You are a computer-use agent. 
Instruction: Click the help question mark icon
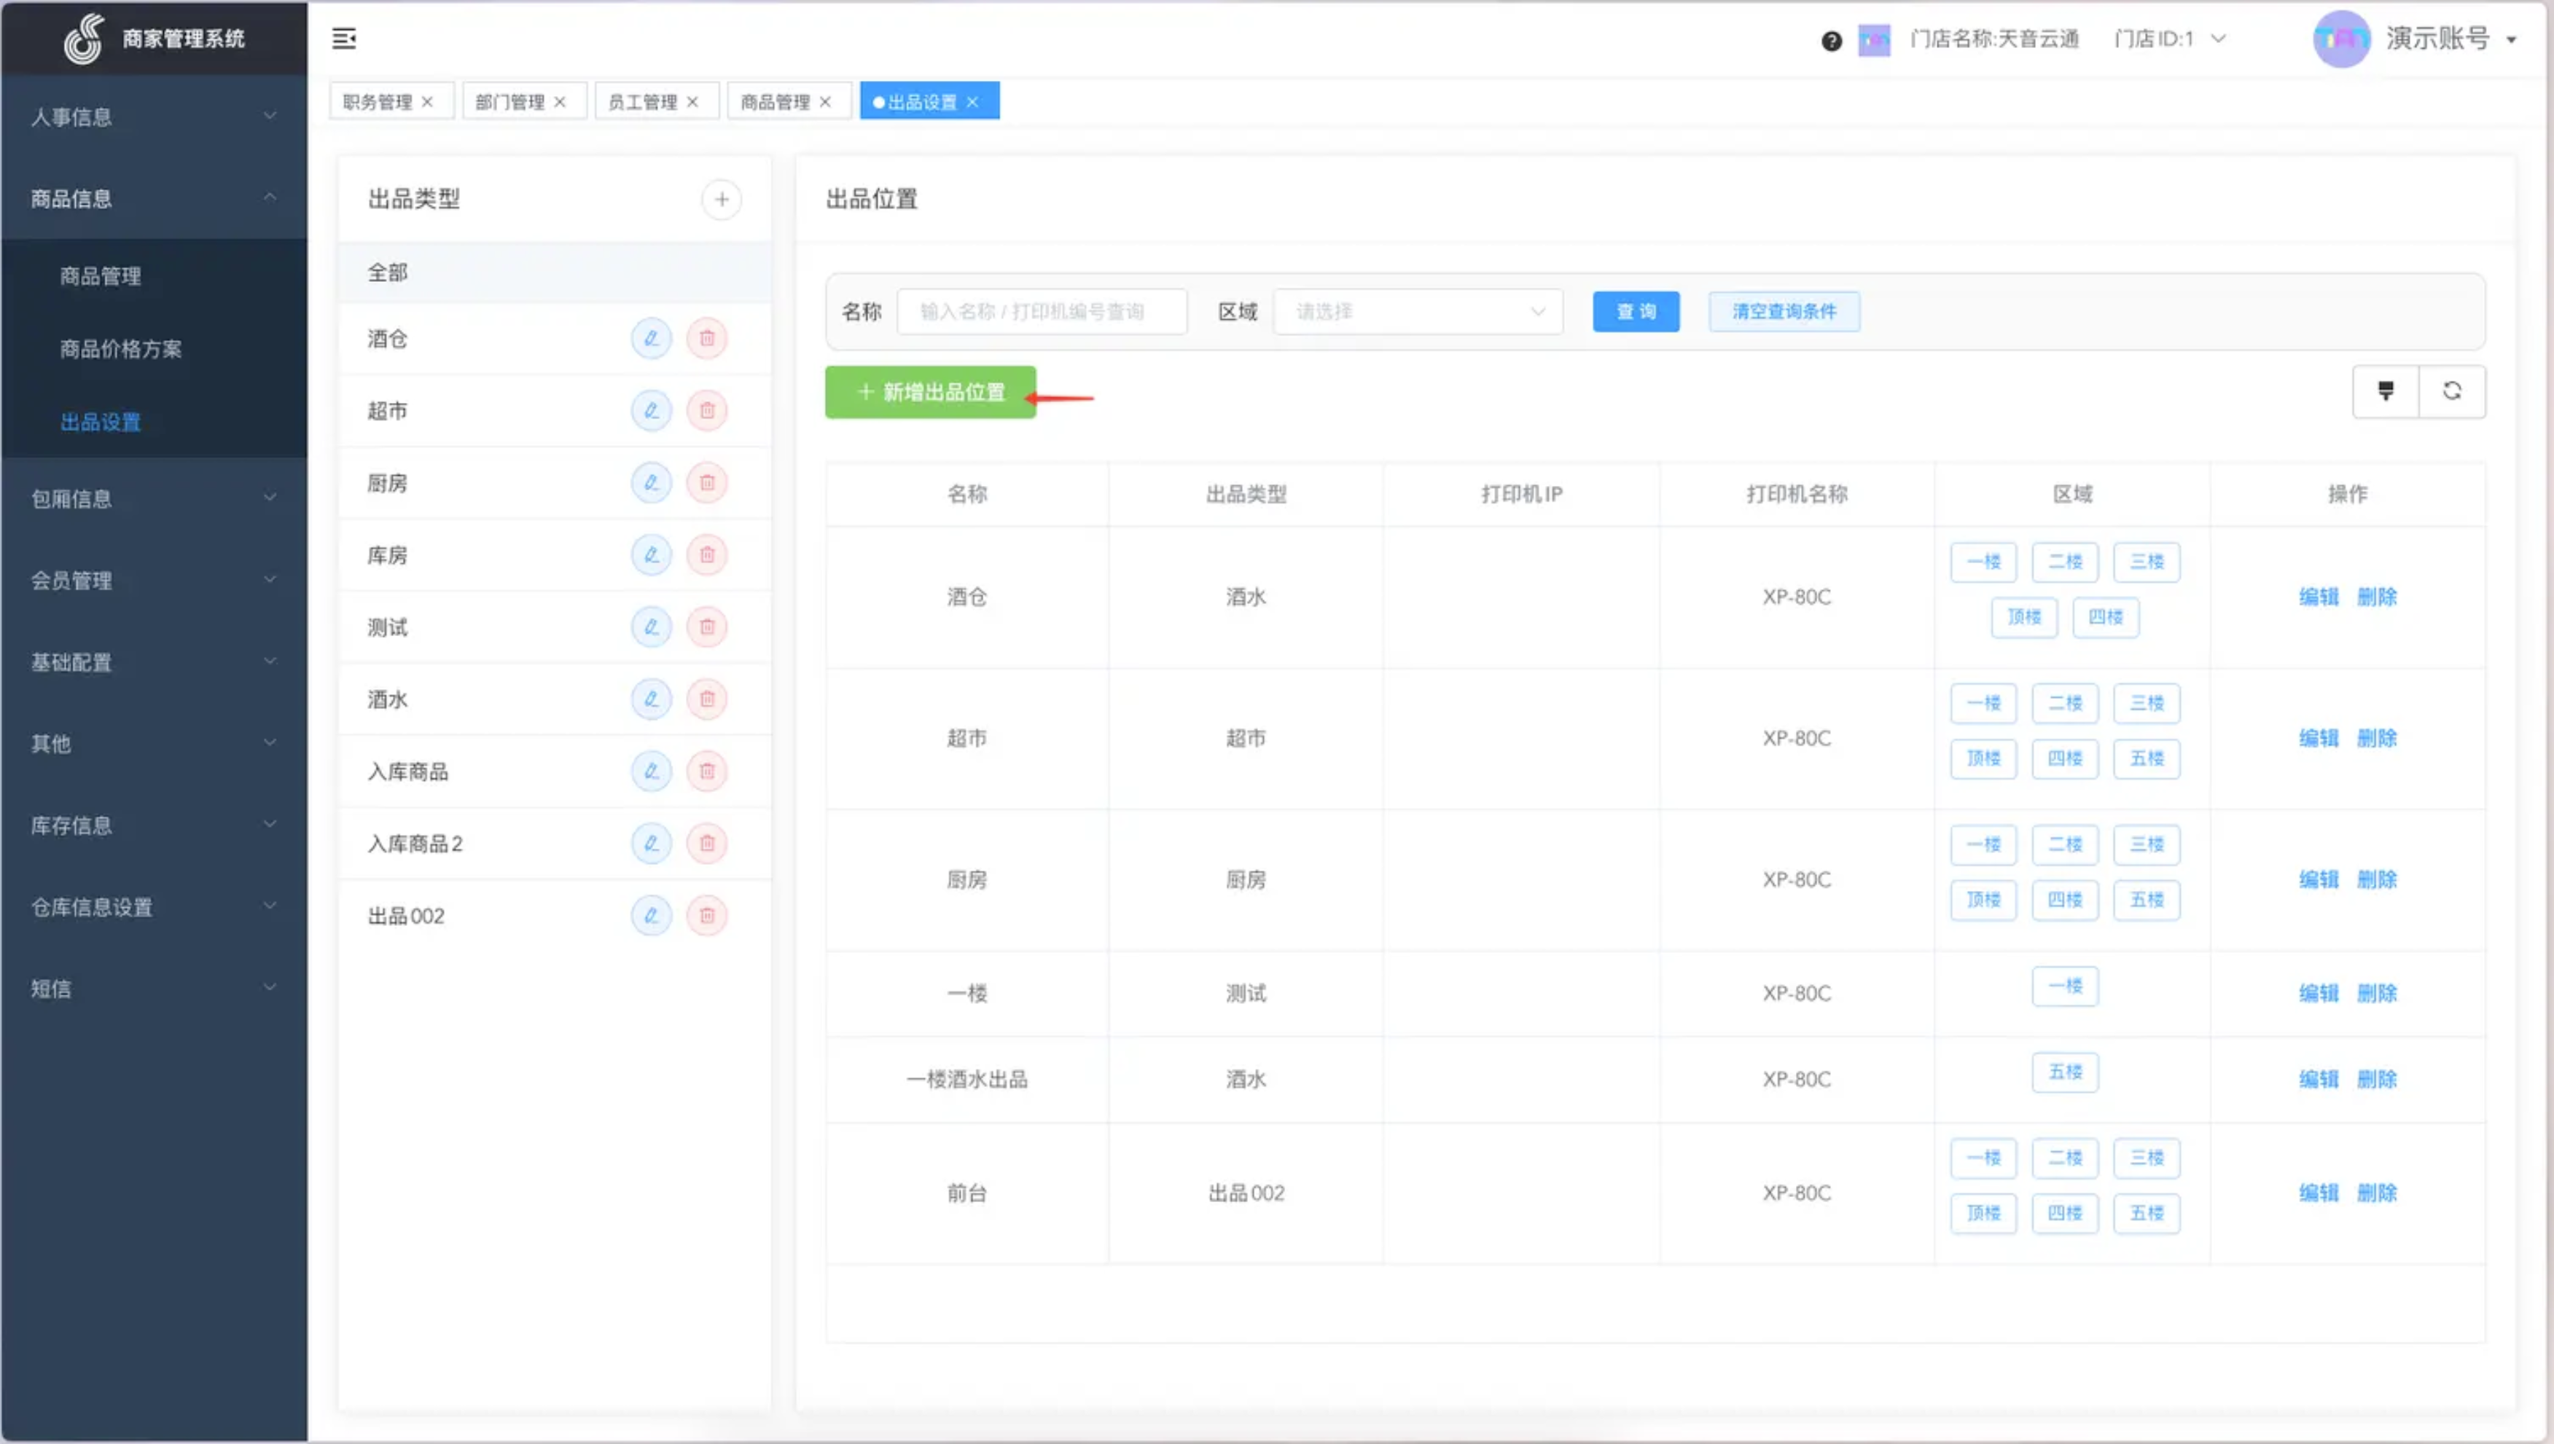(x=1831, y=41)
